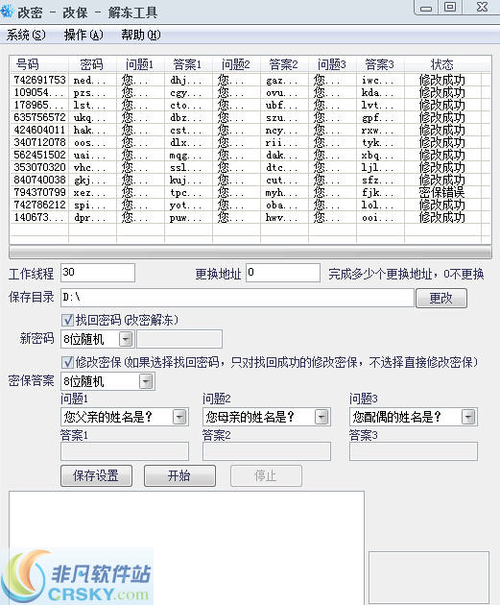
Task: Click the 密保错误 status cell
Action: (442, 192)
